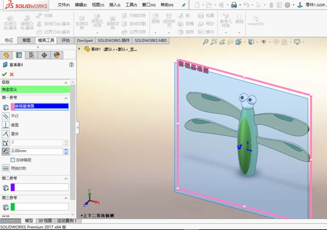
Task: Collapse the 第二参考 section
Action: (66, 179)
